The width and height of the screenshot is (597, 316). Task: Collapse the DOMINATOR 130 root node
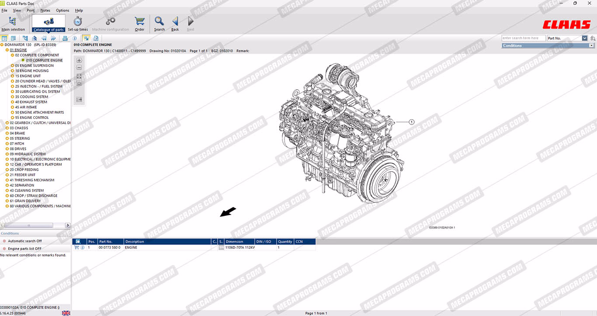coord(2,45)
